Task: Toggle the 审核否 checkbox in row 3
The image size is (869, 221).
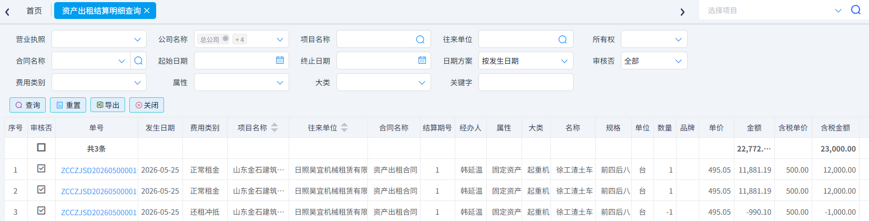Action: pyautogui.click(x=42, y=210)
